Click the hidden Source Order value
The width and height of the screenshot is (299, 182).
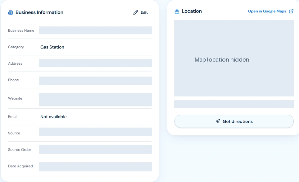coord(96,150)
